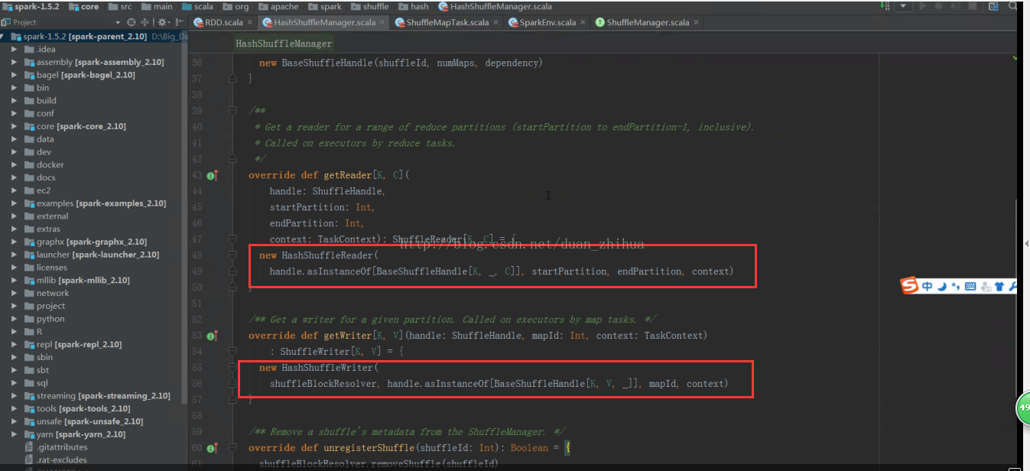Image resolution: width=1030 pixels, height=471 pixels.
Task: Select unsafe module in project tree
Action: pyautogui.click(x=89, y=421)
